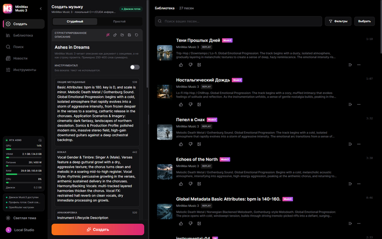Image resolution: width=382 pixels, height=239 pixels.
Task: Collapse the sidebar with the chevron arrow
Action: pyautogui.click(x=41, y=9)
